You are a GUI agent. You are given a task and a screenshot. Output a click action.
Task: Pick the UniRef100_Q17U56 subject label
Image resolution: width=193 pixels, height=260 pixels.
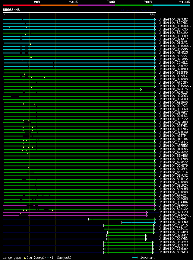click(x=173, y=149)
